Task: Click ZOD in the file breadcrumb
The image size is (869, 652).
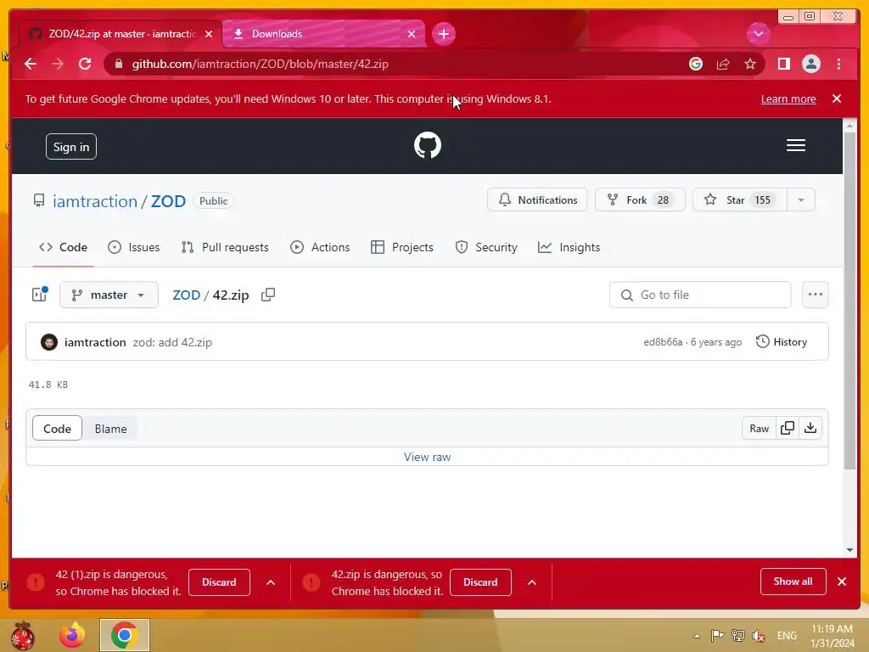Action: 186,295
